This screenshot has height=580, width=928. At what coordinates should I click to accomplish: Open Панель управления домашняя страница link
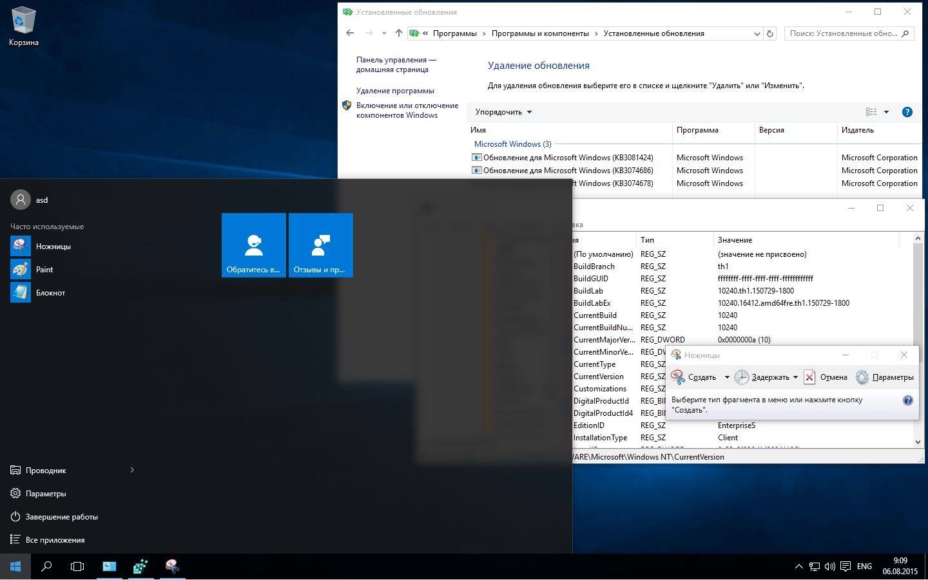(x=396, y=64)
